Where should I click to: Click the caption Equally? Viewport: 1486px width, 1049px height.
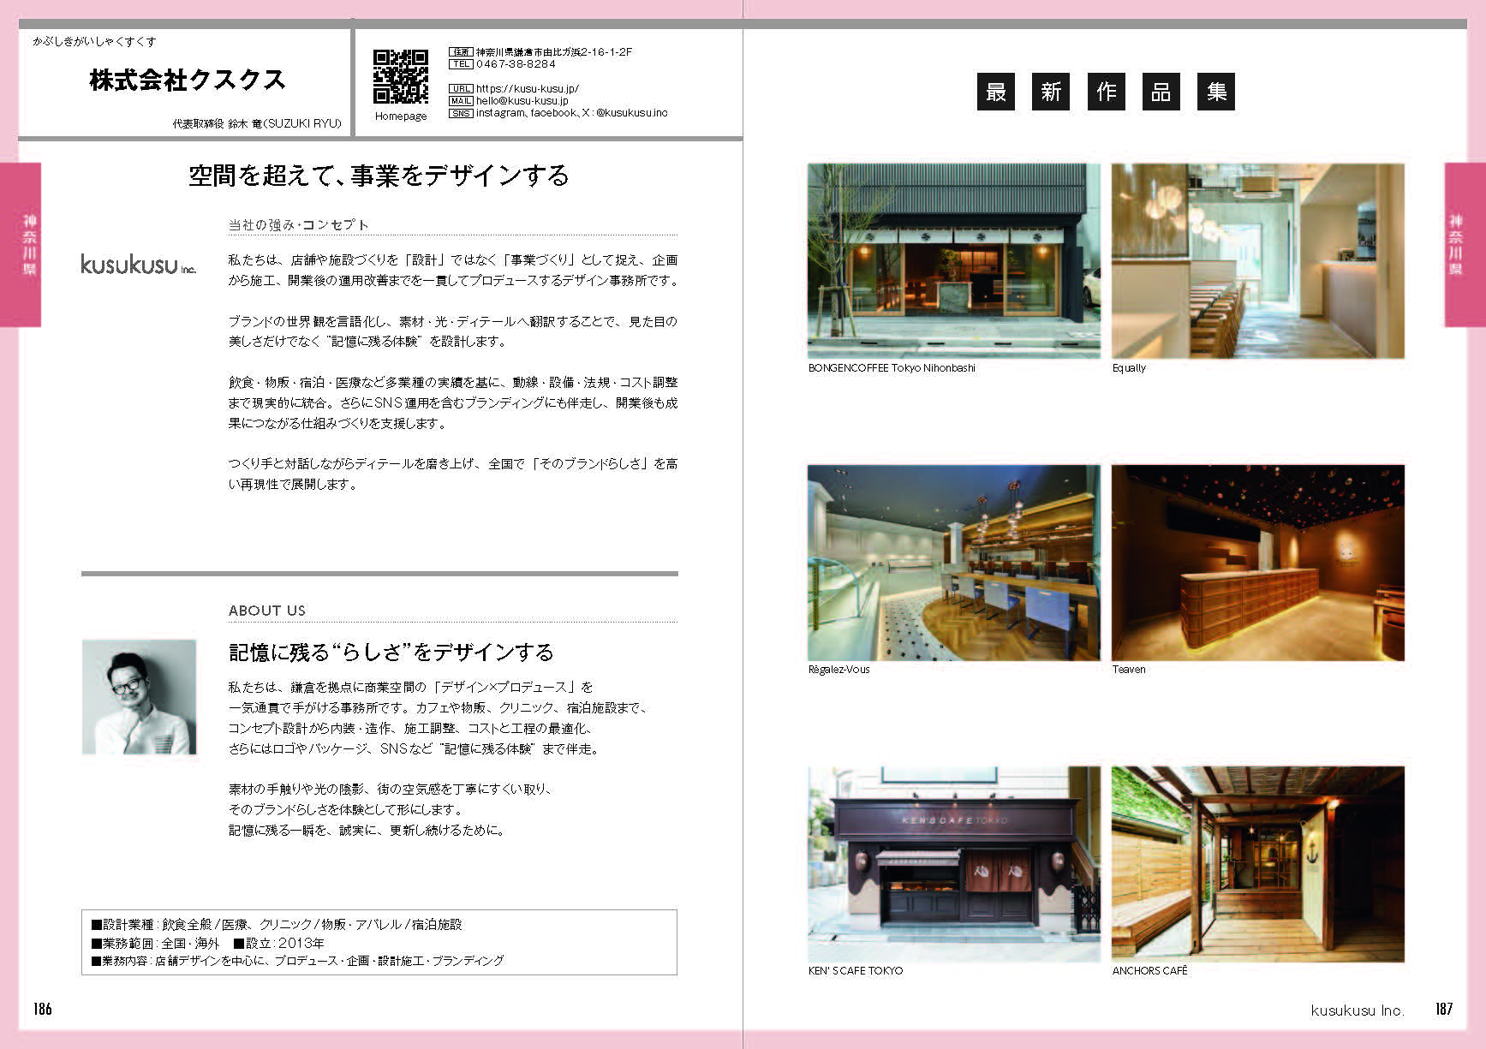coord(1129,368)
